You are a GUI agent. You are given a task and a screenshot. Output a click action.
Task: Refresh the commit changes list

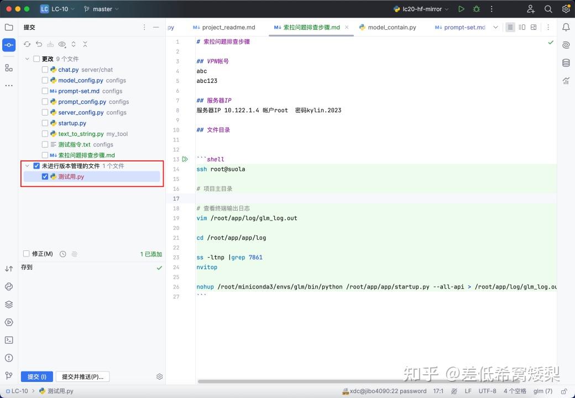[x=27, y=44]
